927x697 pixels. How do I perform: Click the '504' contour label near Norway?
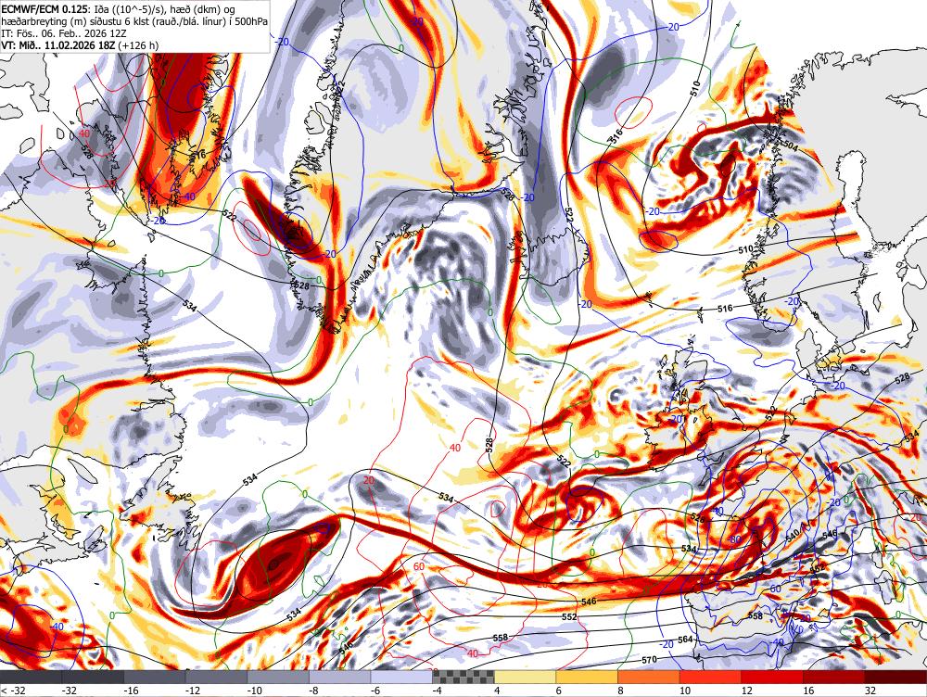pos(791,146)
